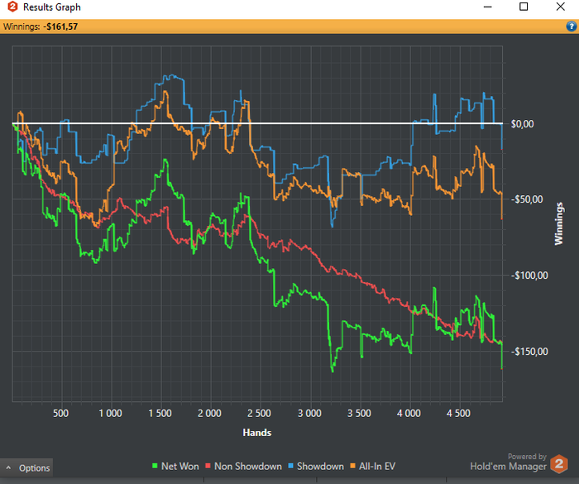This screenshot has width=579, height=484.
Task: Click the Hold'em Manager 2 logo icon
Action: coord(559,464)
